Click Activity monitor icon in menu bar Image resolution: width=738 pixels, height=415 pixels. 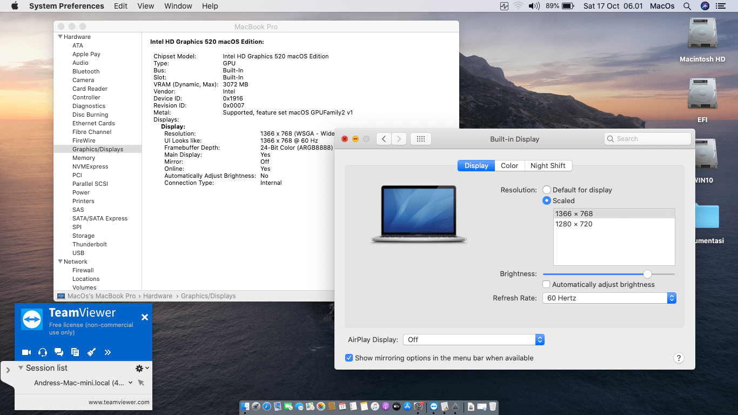tap(505, 6)
